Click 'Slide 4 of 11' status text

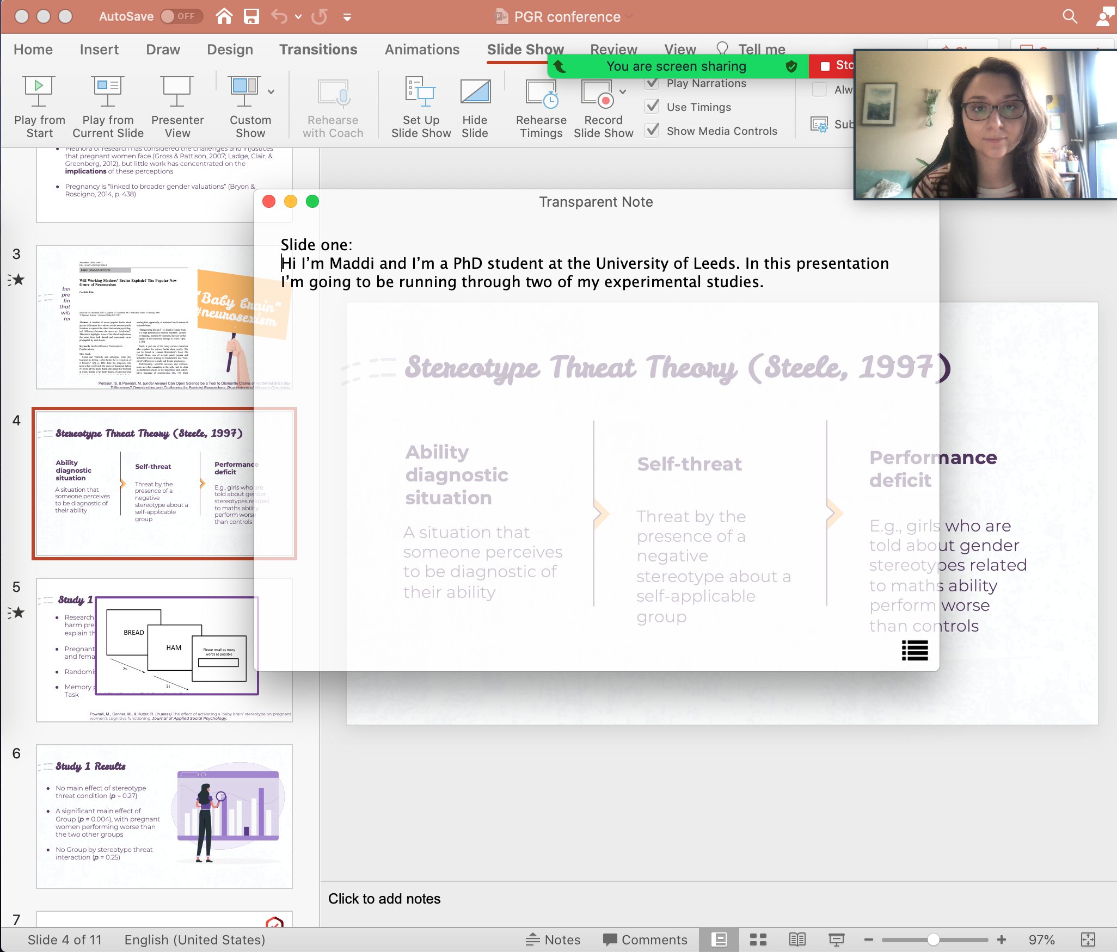(64, 939)
